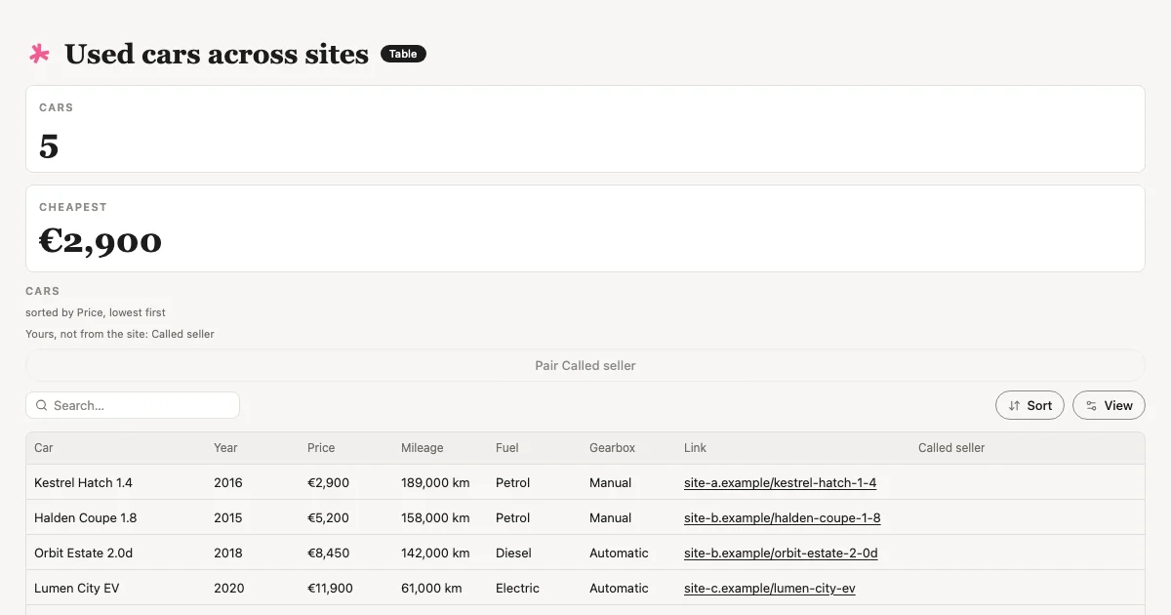
Task: Sort by the Price column header
Action: [x=321, y=448]
